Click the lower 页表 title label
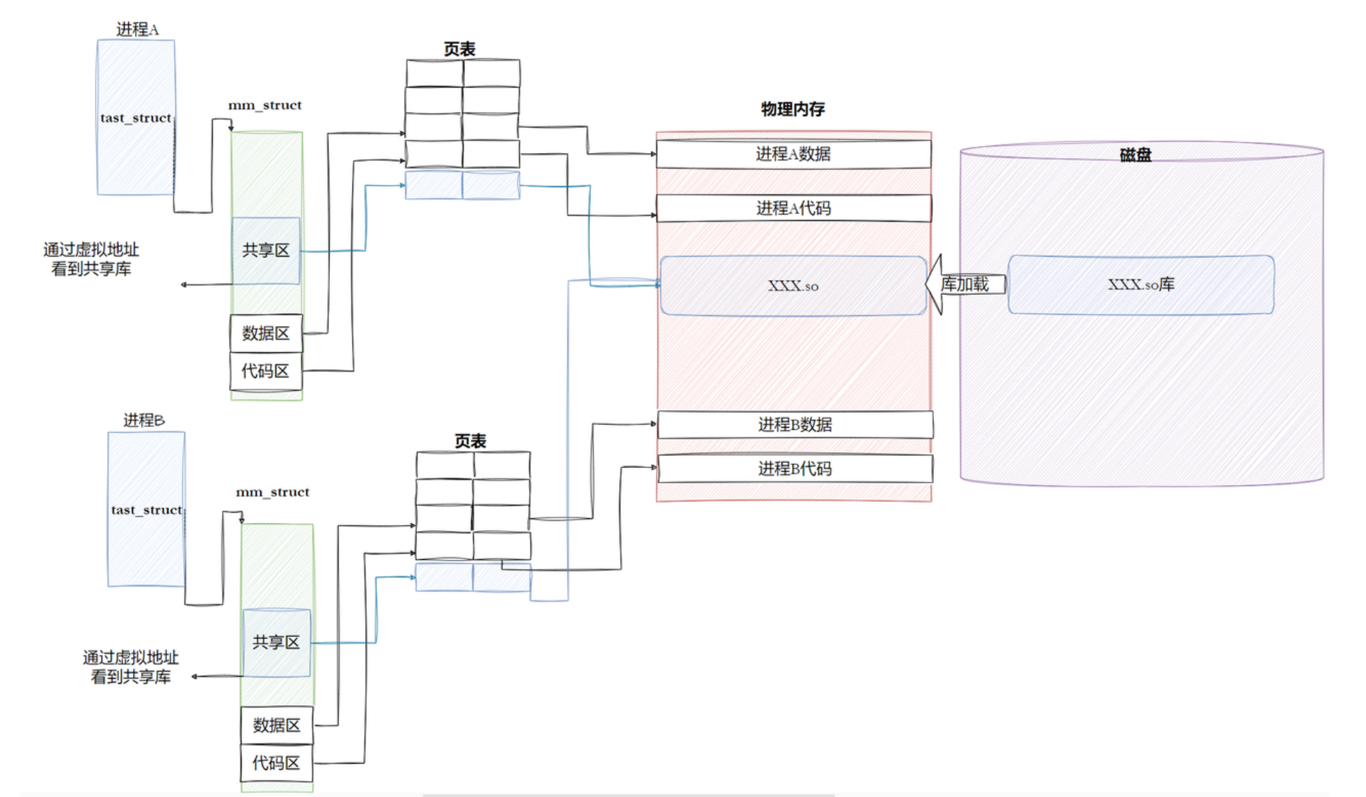The image size is (1366, 797). (470, 441)
